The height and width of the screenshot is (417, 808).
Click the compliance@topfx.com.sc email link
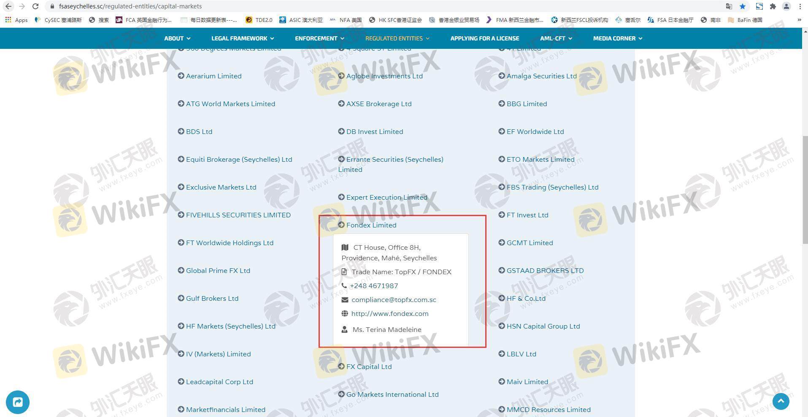pyautogui.click(x=393, y=299)
